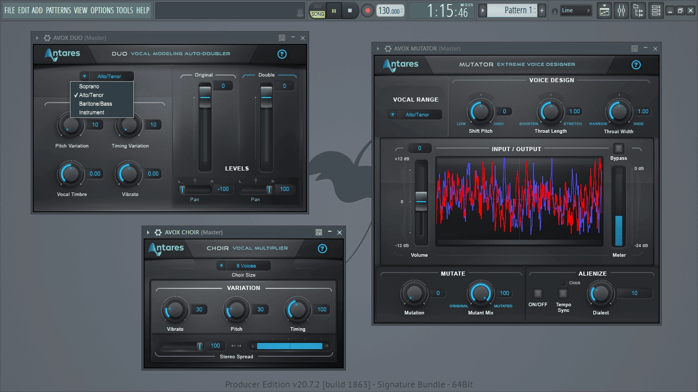Stop playback with the stop button
698x392 pixels.
coord(350,10)
